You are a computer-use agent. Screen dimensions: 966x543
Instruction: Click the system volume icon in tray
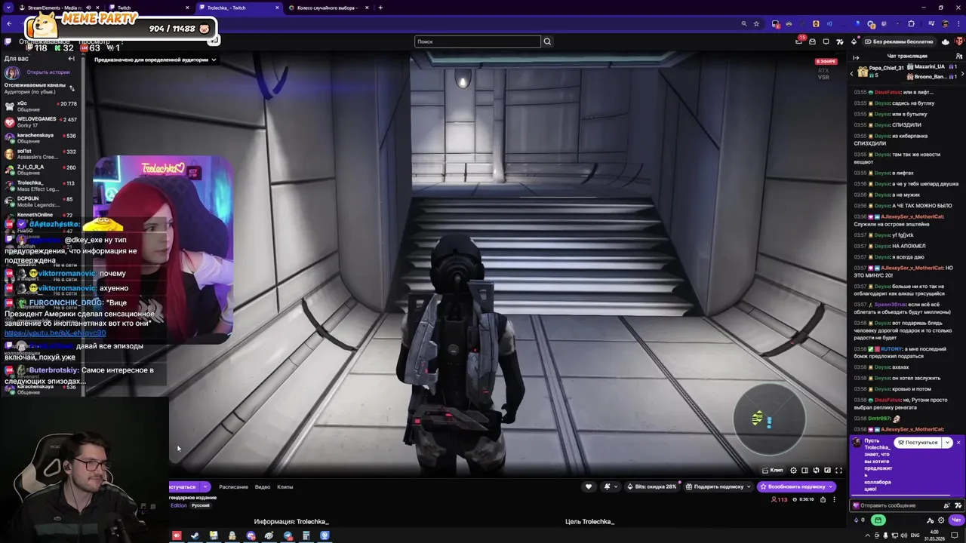pos(903,535)
